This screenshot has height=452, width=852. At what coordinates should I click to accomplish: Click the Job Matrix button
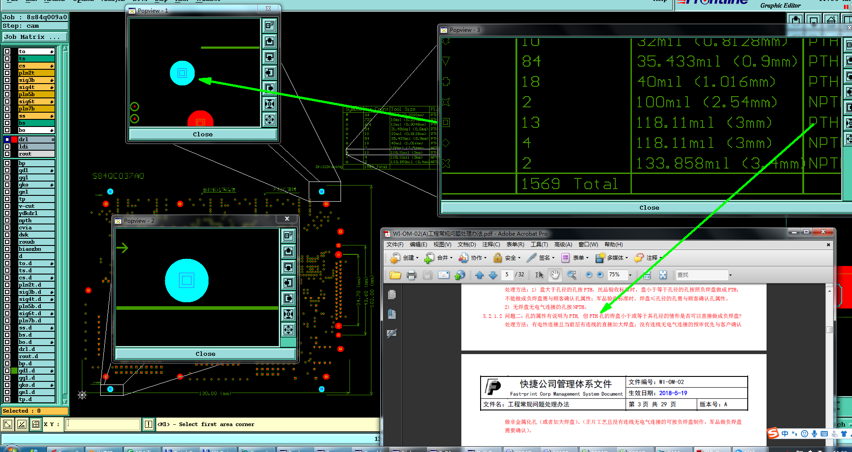click(x=34, y=37)
